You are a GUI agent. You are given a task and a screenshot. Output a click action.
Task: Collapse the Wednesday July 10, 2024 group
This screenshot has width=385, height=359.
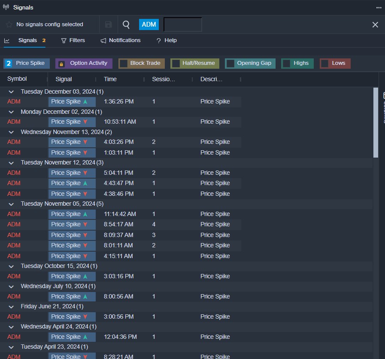(x=12, y=286)
